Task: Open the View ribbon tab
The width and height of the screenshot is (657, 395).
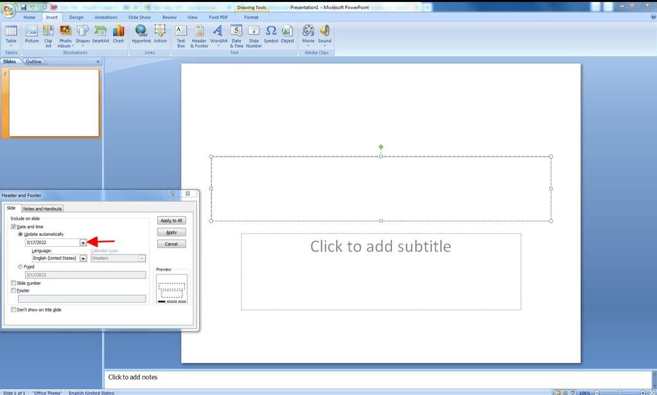Action: (192, 17)
